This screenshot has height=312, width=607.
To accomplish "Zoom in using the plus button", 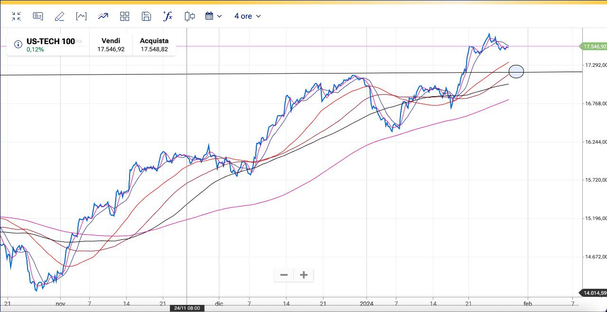I will pyautogui.click(x=304, y=275).
